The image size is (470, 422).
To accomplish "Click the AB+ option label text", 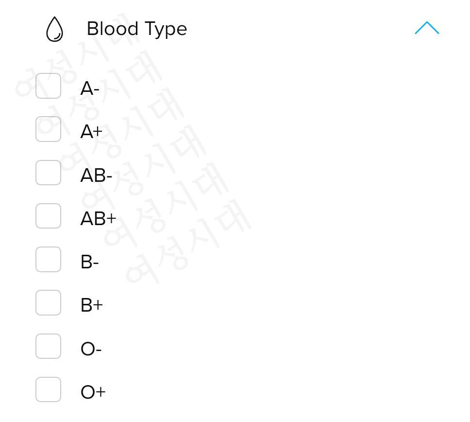I will click(x=98, y=219).
